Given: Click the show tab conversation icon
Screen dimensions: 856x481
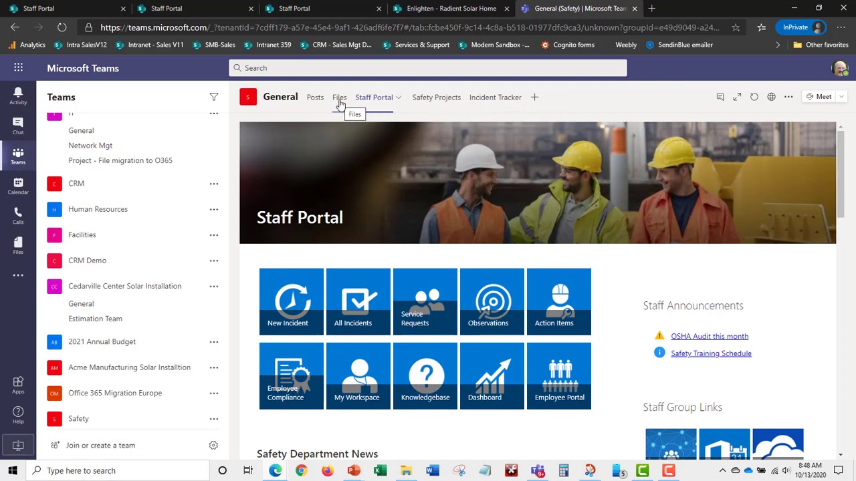Looking at the screenshot, I should pos(720,97).
